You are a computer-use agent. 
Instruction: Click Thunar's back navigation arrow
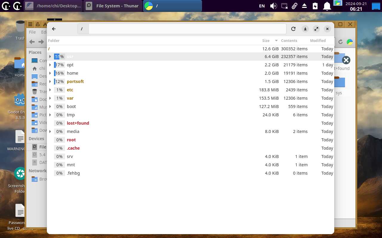coord(32,42)
